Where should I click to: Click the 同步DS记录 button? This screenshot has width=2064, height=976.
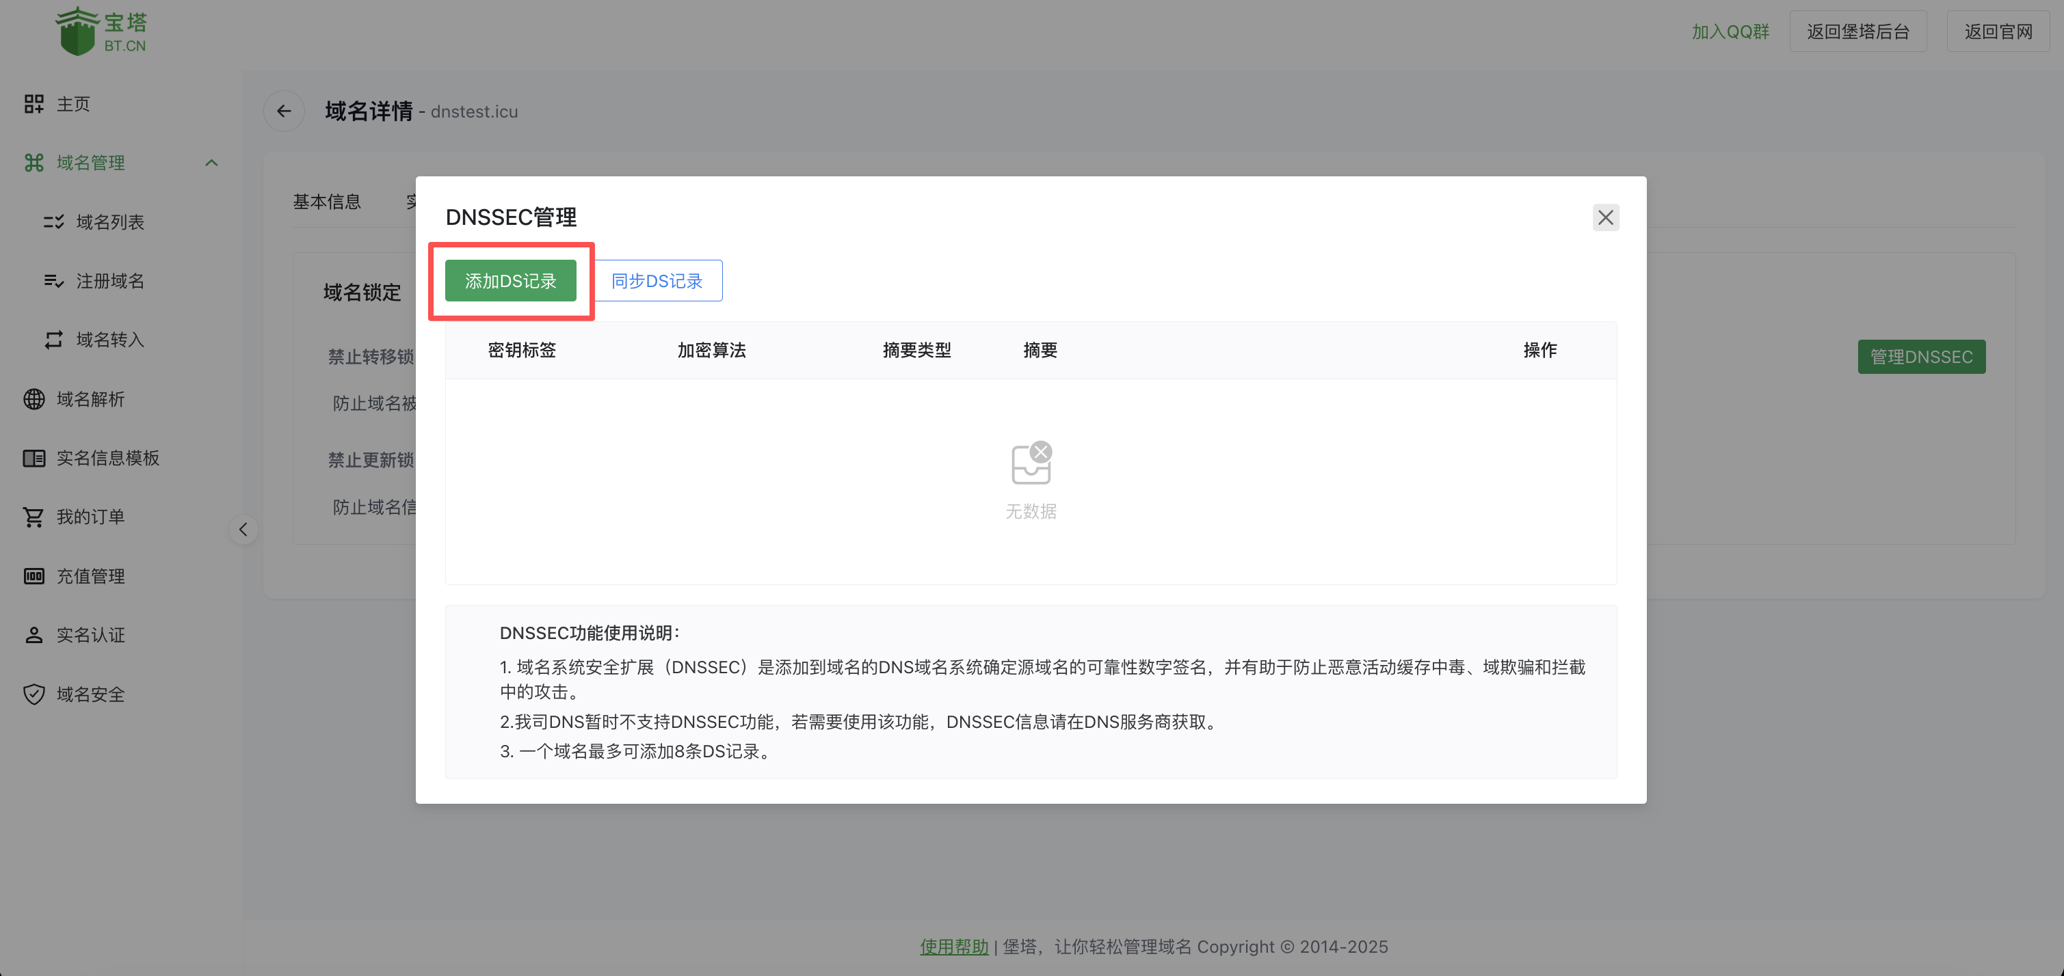657,280
